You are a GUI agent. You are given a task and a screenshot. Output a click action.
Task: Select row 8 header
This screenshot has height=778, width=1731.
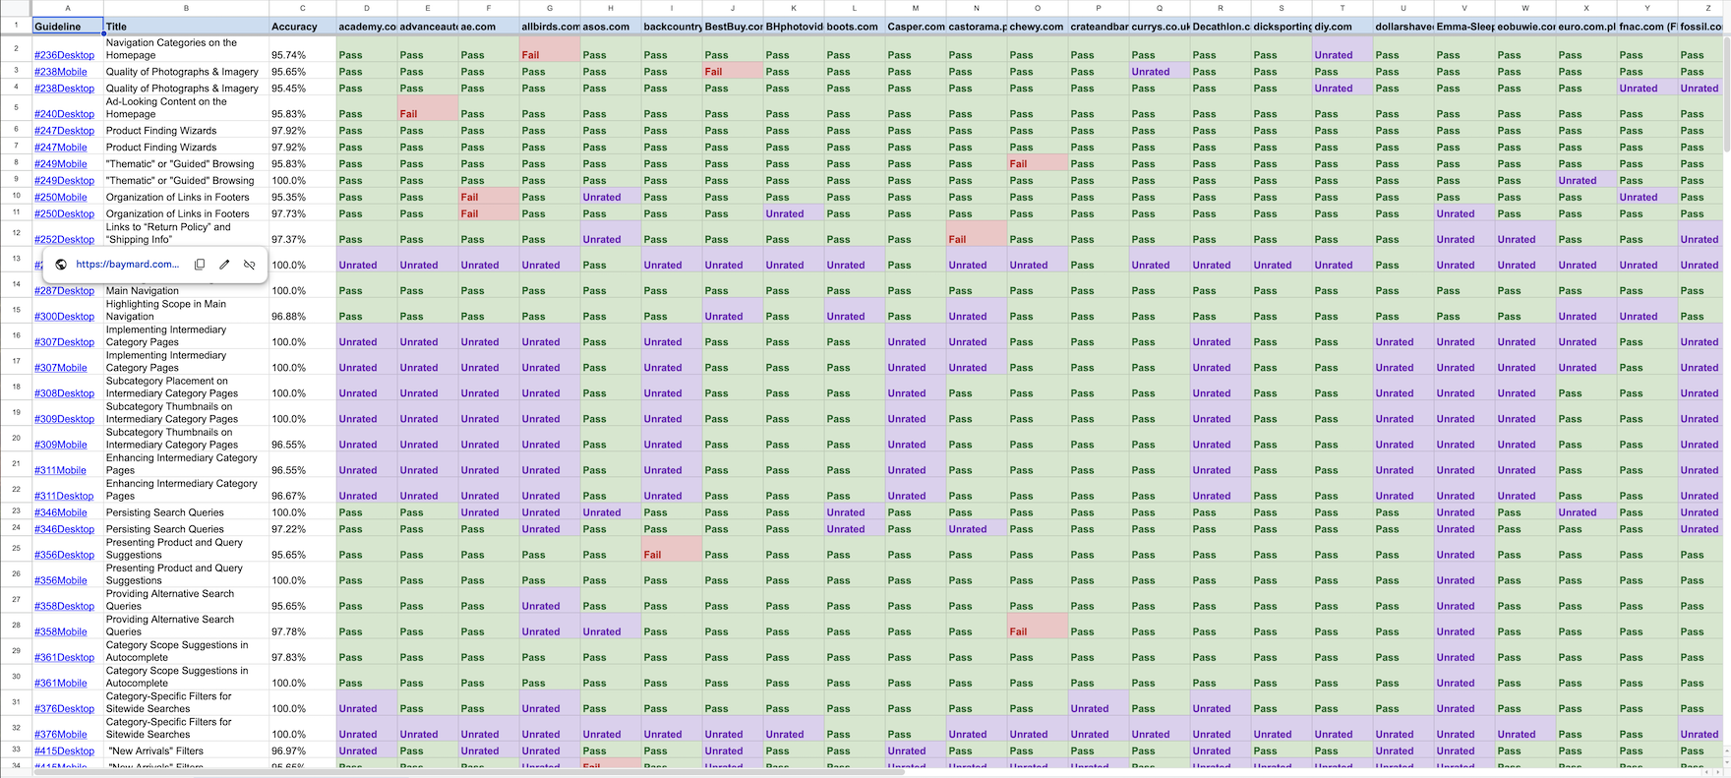click(16, 163)
